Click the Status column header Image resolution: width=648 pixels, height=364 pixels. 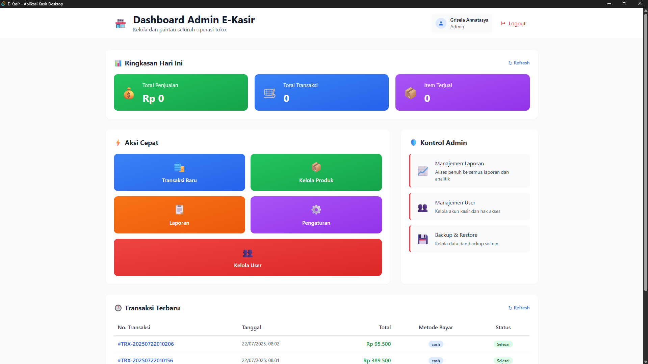click(x=503, y=328)
